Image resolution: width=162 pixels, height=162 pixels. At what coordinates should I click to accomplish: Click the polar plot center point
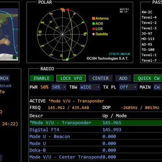(63, 34)
